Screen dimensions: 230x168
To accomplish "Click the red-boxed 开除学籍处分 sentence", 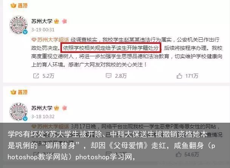I will coord(111,48).
